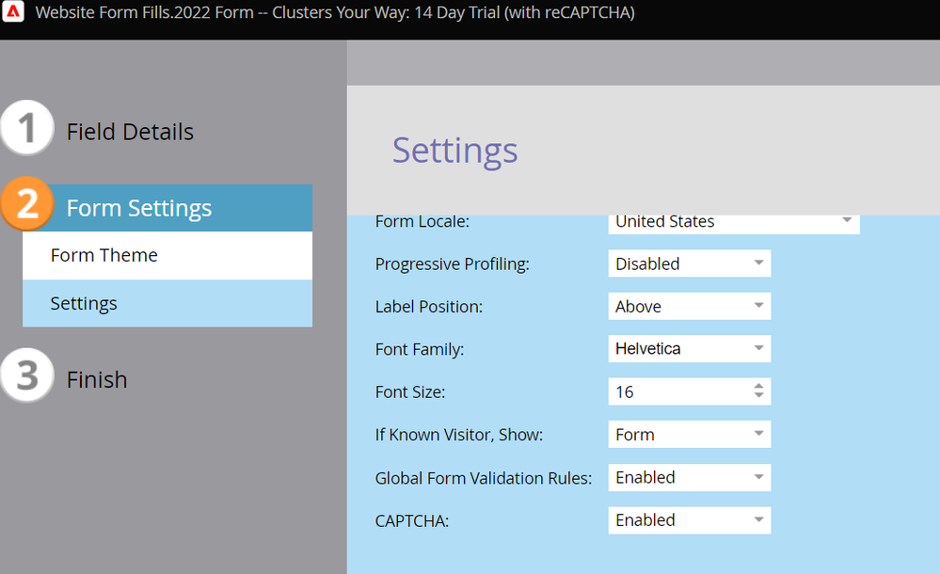This screenshot has width=940, height=574.
Task: Go to the Finish step
Action: click(97, 379)
